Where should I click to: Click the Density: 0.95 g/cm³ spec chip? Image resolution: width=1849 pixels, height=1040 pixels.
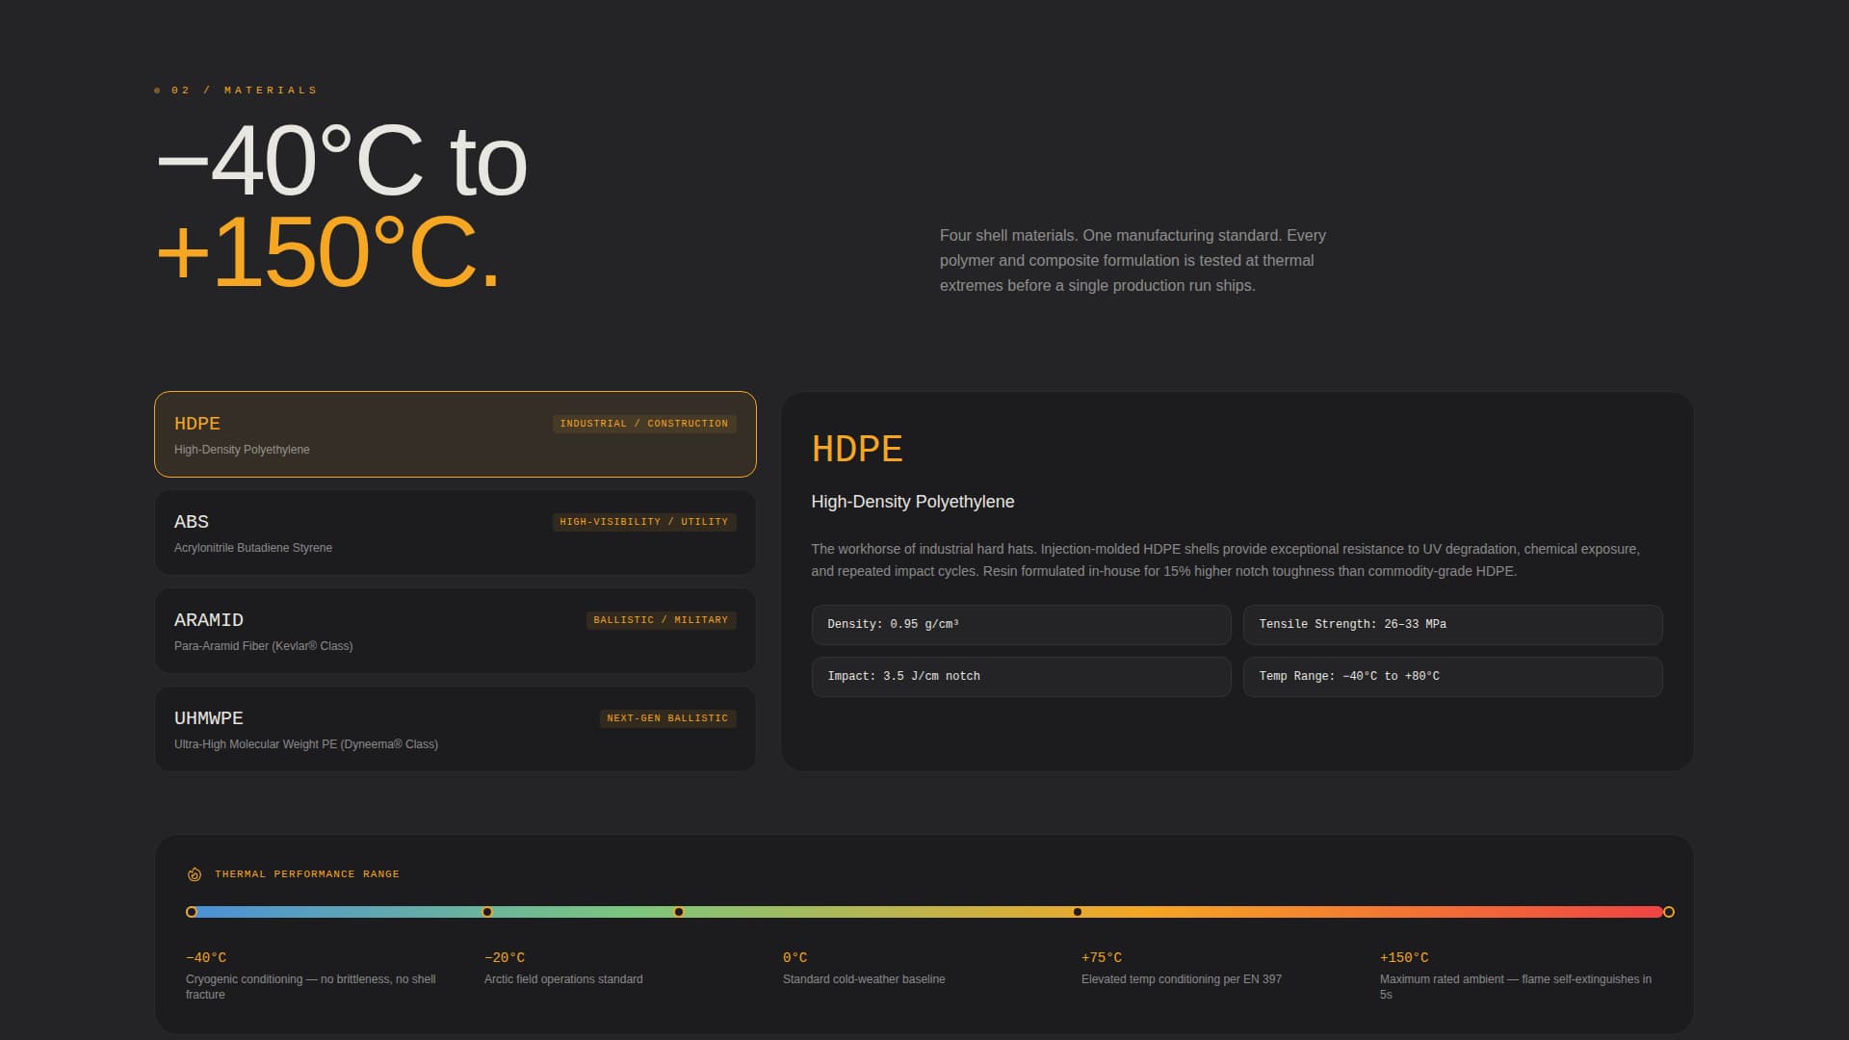1021,624
